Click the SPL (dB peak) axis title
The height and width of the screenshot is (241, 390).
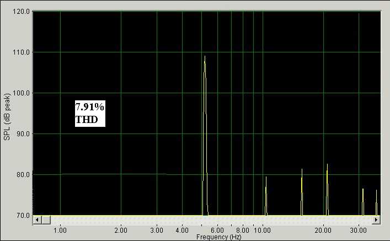click(7, 117)
